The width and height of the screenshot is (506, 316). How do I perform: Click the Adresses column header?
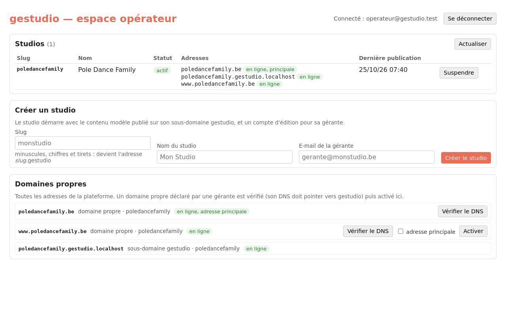point(195,58)
